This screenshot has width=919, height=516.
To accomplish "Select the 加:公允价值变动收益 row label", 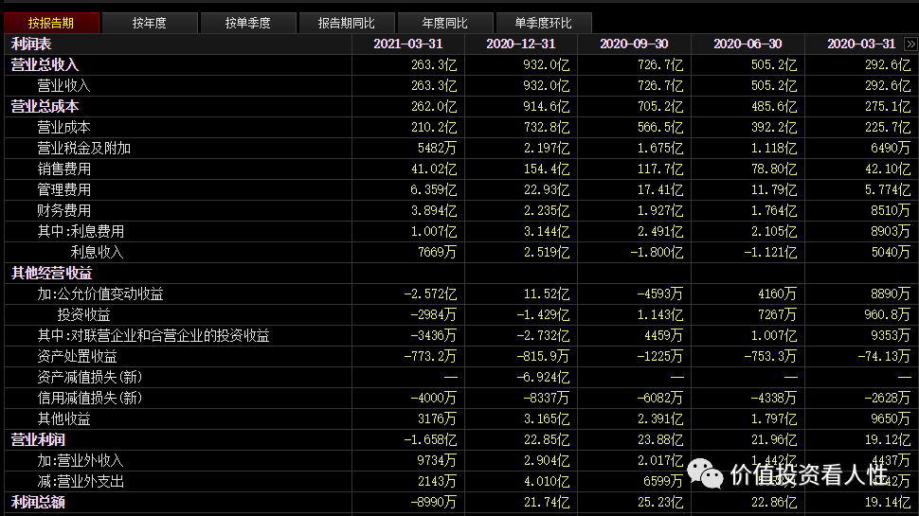I will (x=100, y=294).
